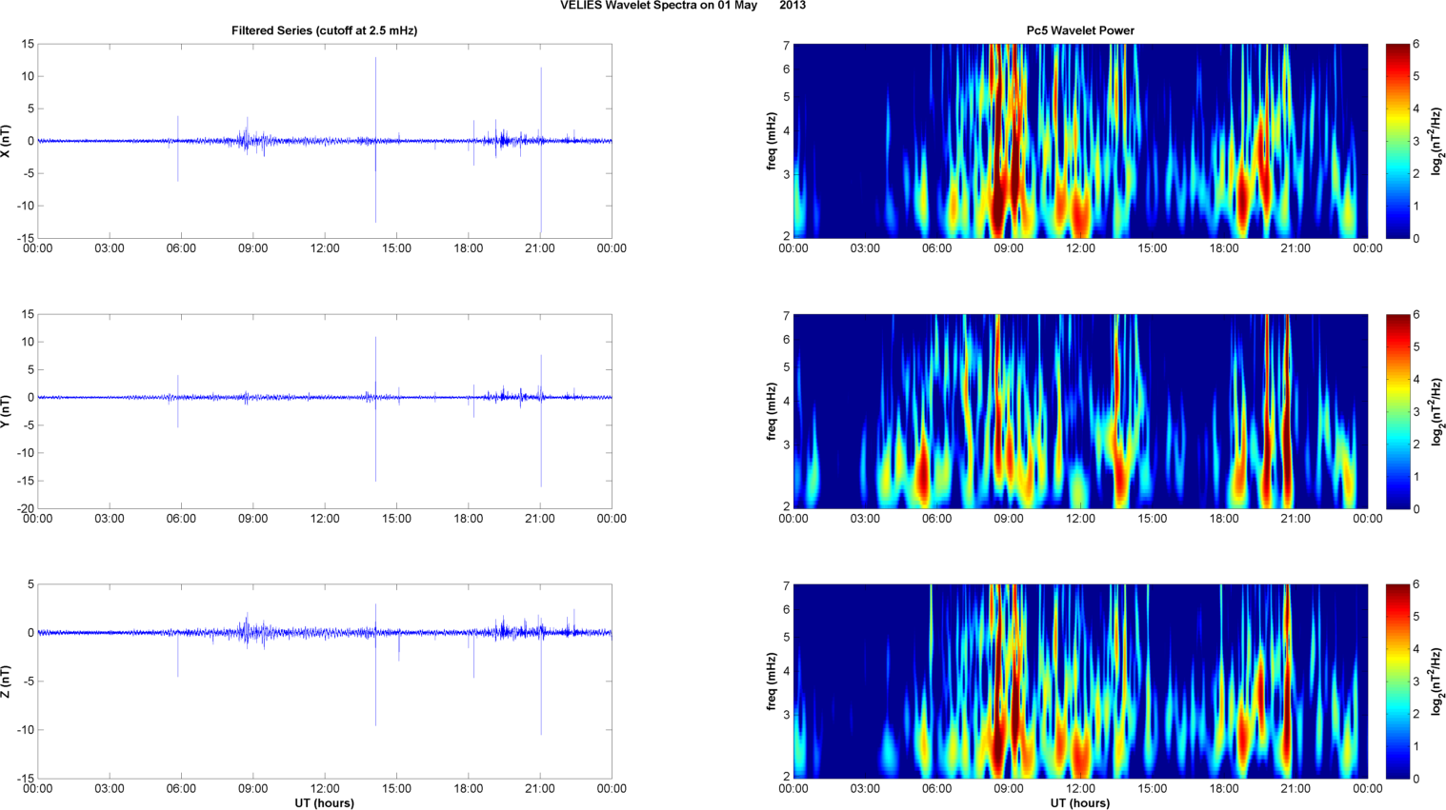Image resolution: width=1446 pixels, height=810 pixels.
Task: Pick the top spectrogram's colorbar
Action: tap(1397, 141)
